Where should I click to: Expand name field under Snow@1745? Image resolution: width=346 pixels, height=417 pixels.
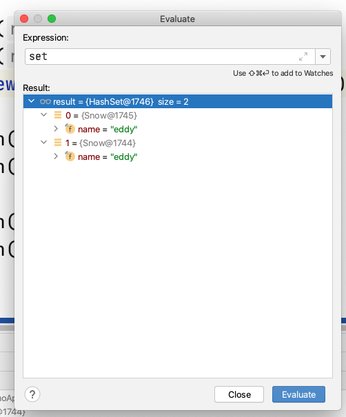pyautogui.click(x=56, y=129)
